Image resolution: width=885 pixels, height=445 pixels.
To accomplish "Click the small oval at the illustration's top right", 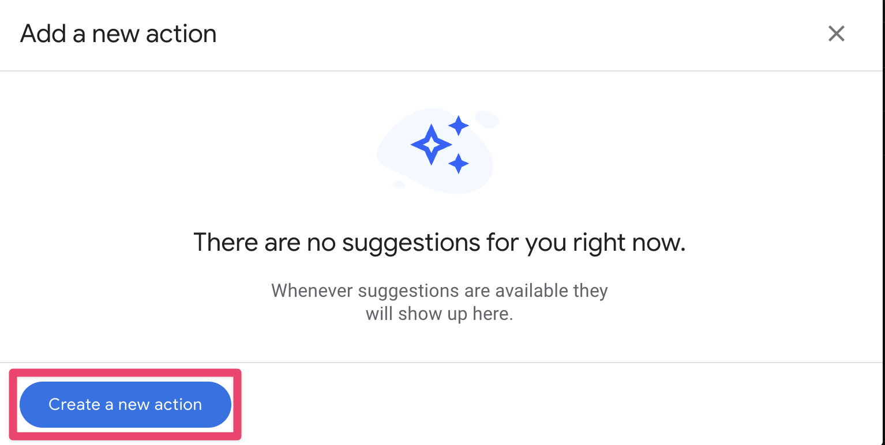I will [x=487, y=119].
